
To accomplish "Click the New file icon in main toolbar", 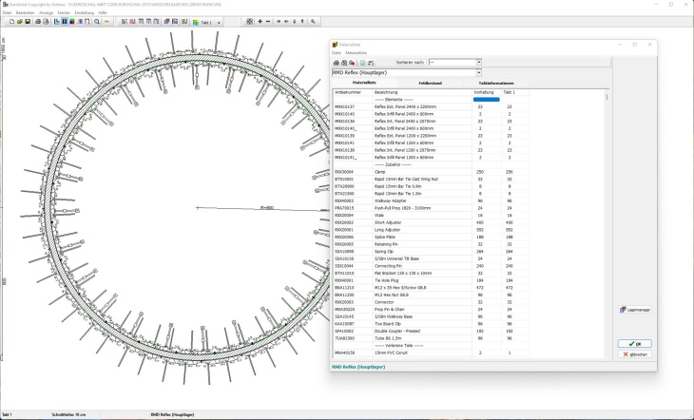I will [x=10, y=21].
